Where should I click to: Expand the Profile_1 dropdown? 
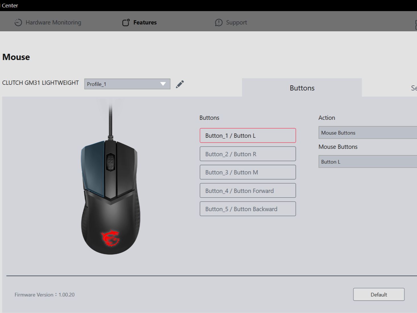127,84
